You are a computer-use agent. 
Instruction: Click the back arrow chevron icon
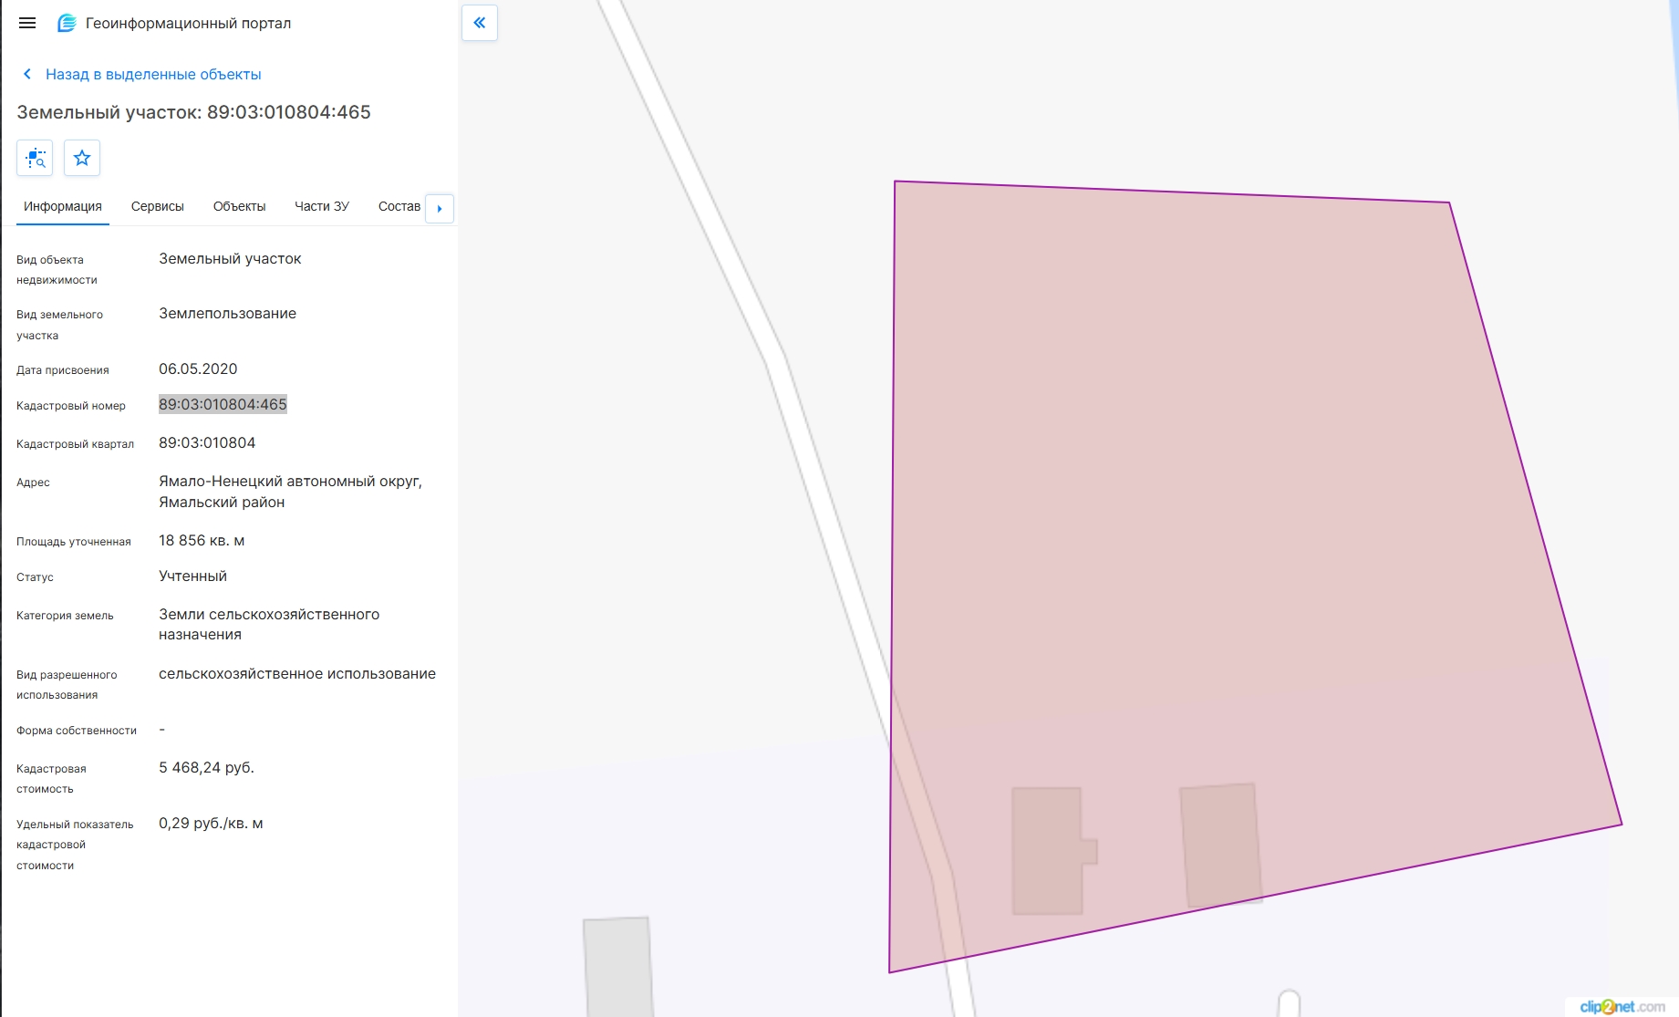(27, 74)
